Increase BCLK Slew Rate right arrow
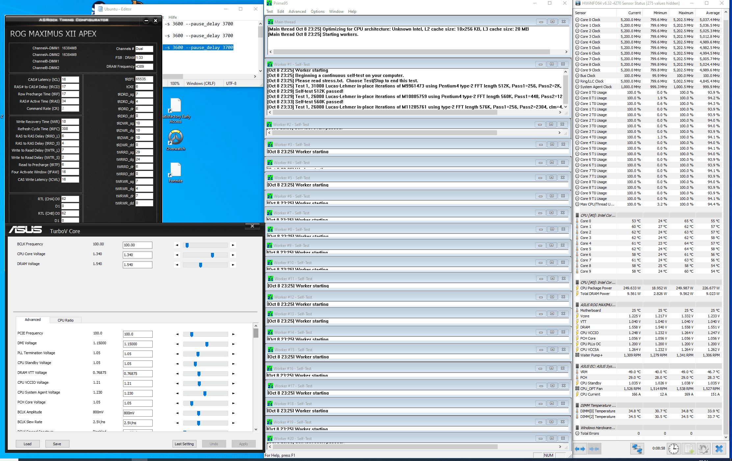Image resolution: width=732 pixels, height=461 pixels. click(233, 423)
